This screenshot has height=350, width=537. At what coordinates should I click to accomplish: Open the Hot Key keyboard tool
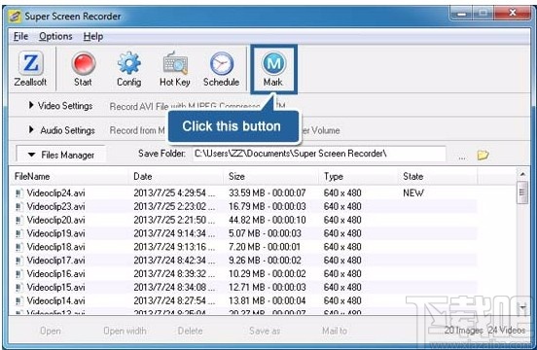(175, 69)
